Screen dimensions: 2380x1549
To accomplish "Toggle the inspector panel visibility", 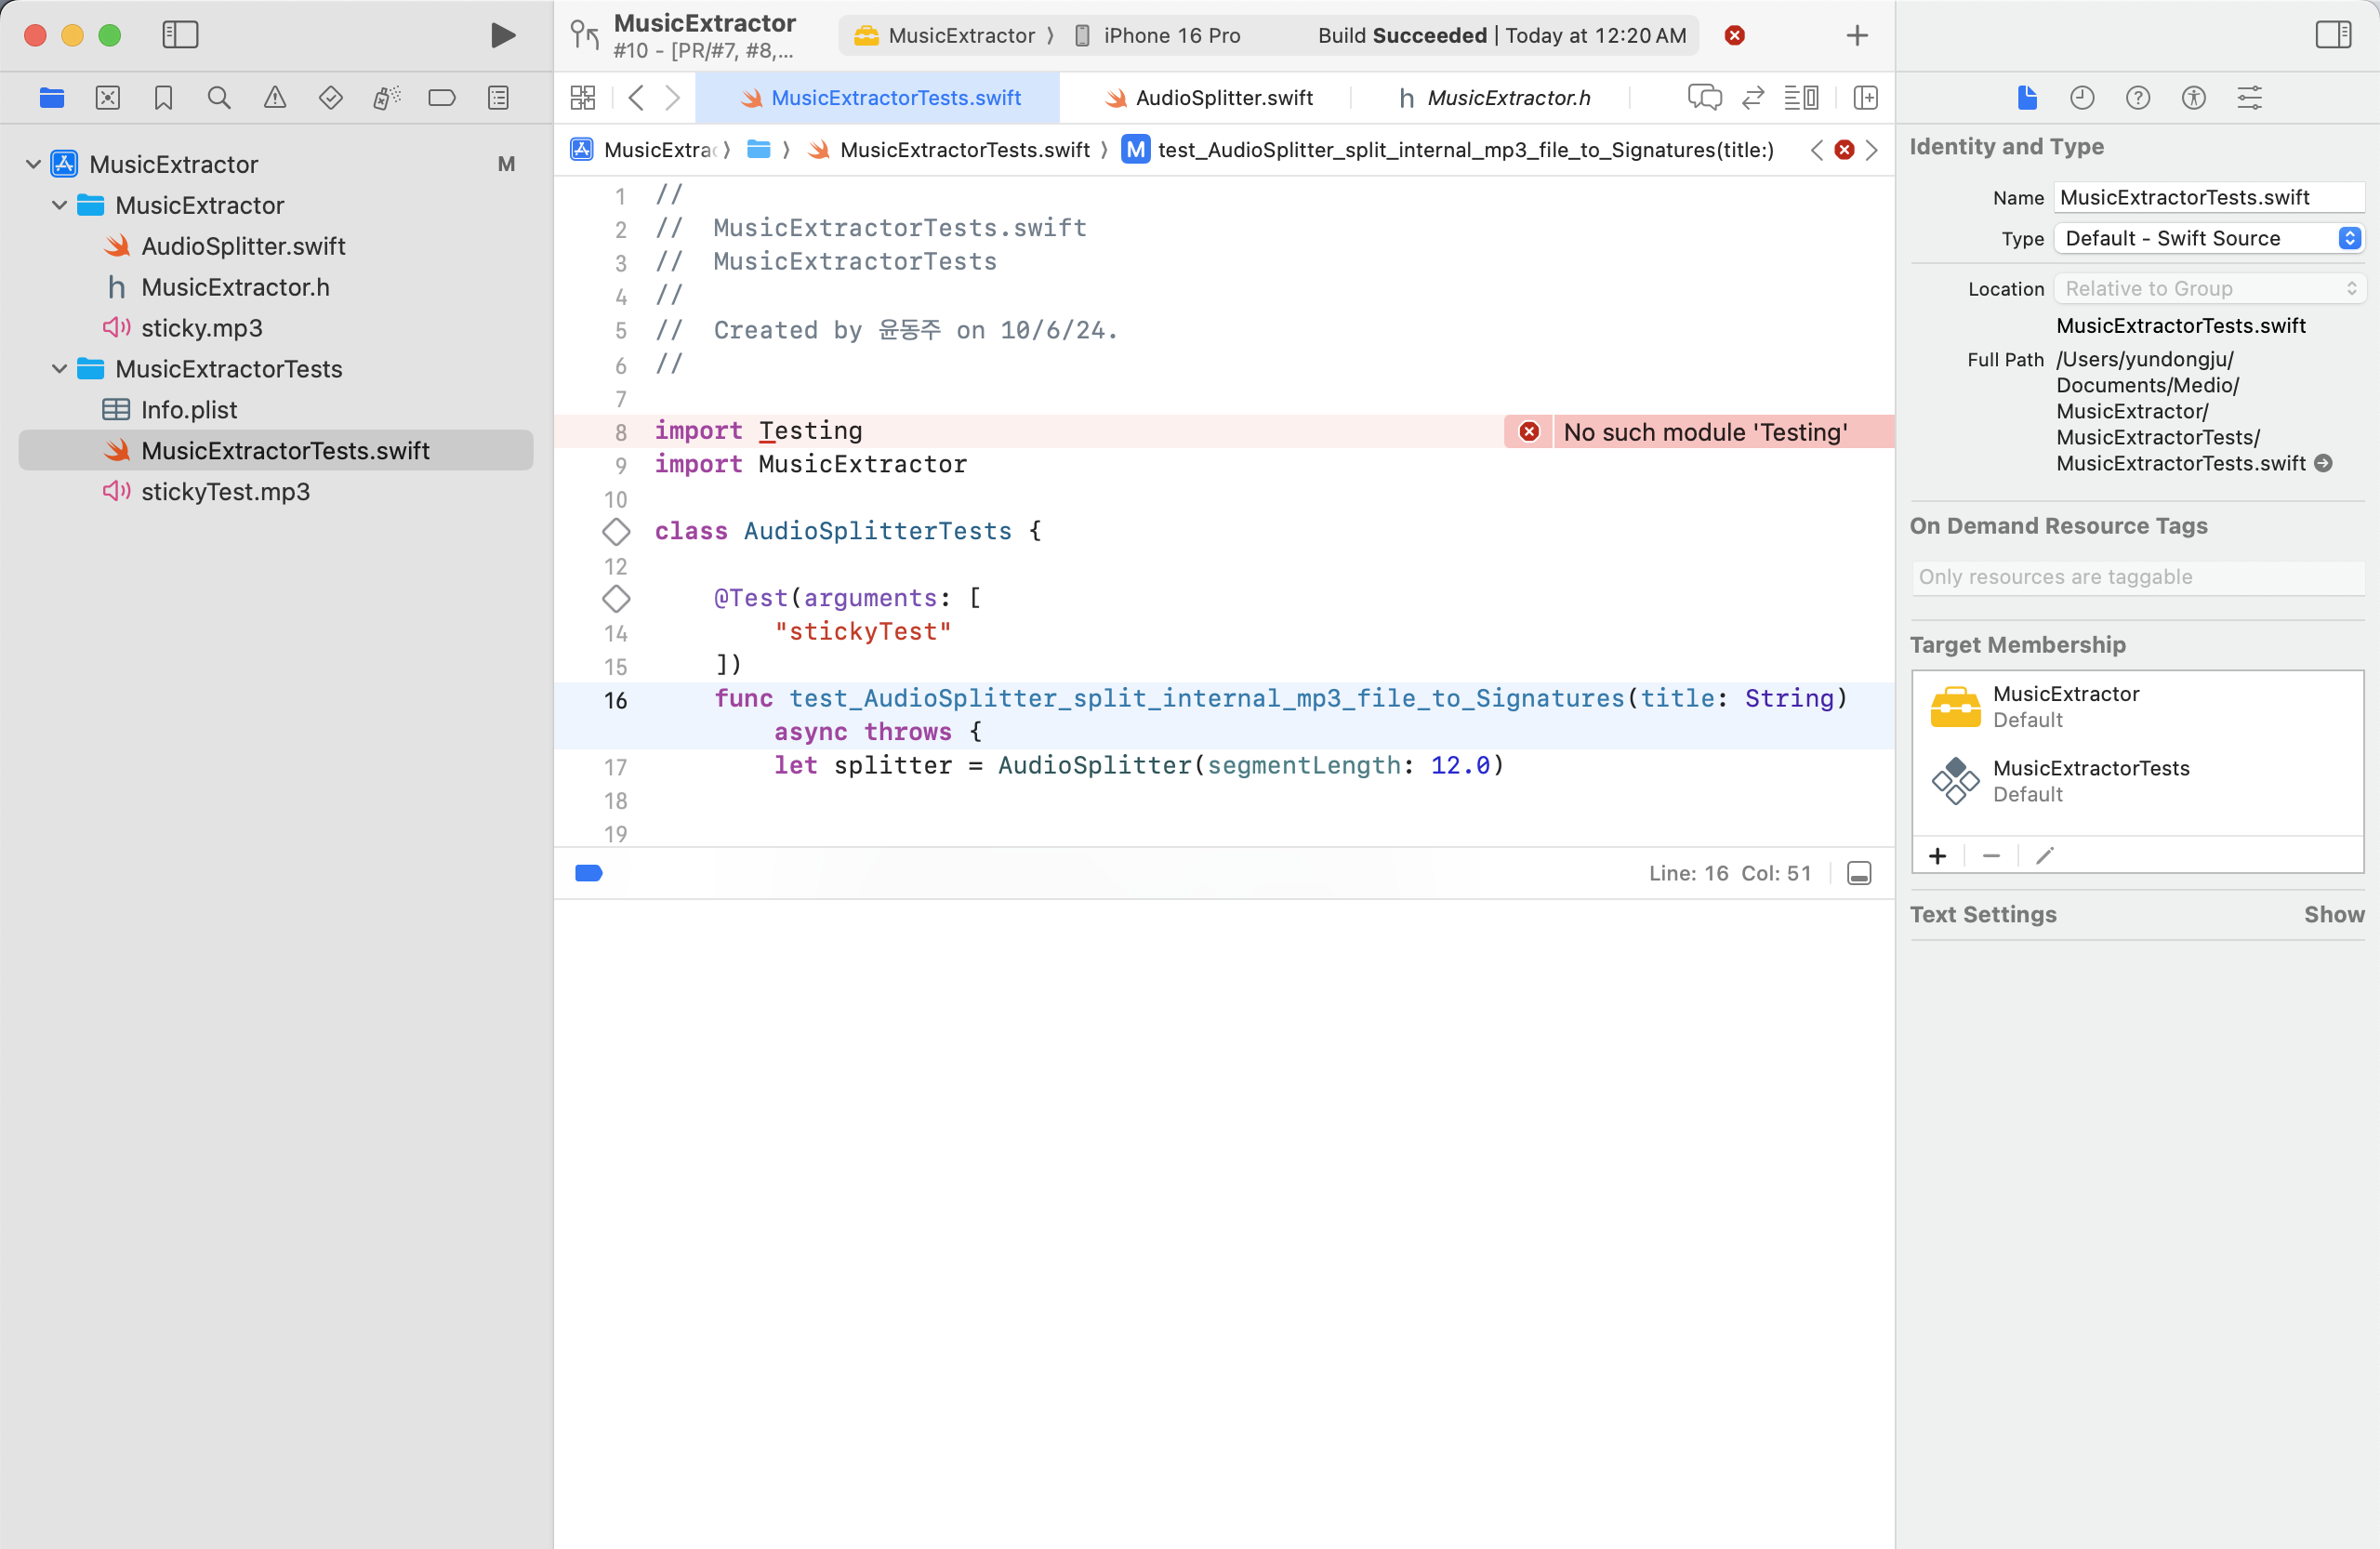I will pos(2333,36).
